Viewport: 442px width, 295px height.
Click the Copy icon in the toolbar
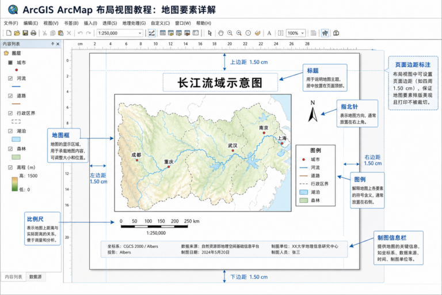tap(52, 33)
